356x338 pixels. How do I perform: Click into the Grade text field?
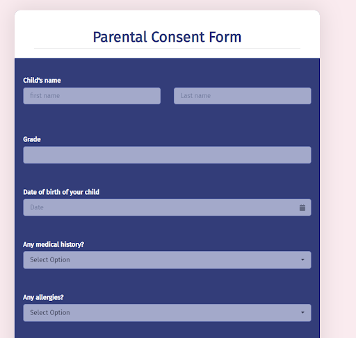pyautogui.click(x=167, y=155)
